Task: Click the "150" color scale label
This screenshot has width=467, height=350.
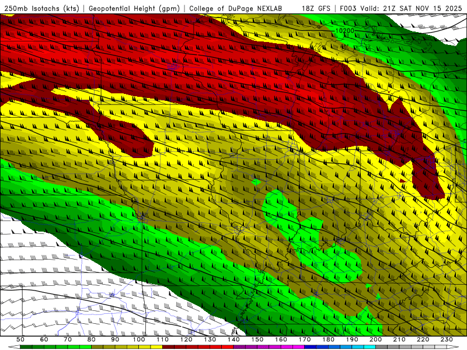Action: pyautogui.click(x=257, y=339)
